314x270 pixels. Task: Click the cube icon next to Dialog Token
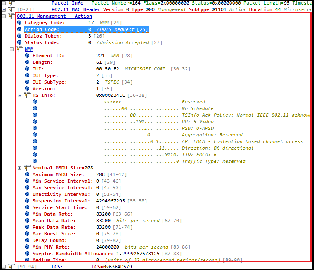(19, 36)
